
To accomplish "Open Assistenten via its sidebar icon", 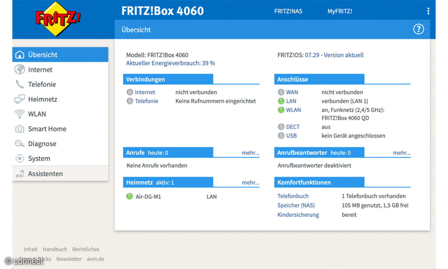I will (20, 173).
